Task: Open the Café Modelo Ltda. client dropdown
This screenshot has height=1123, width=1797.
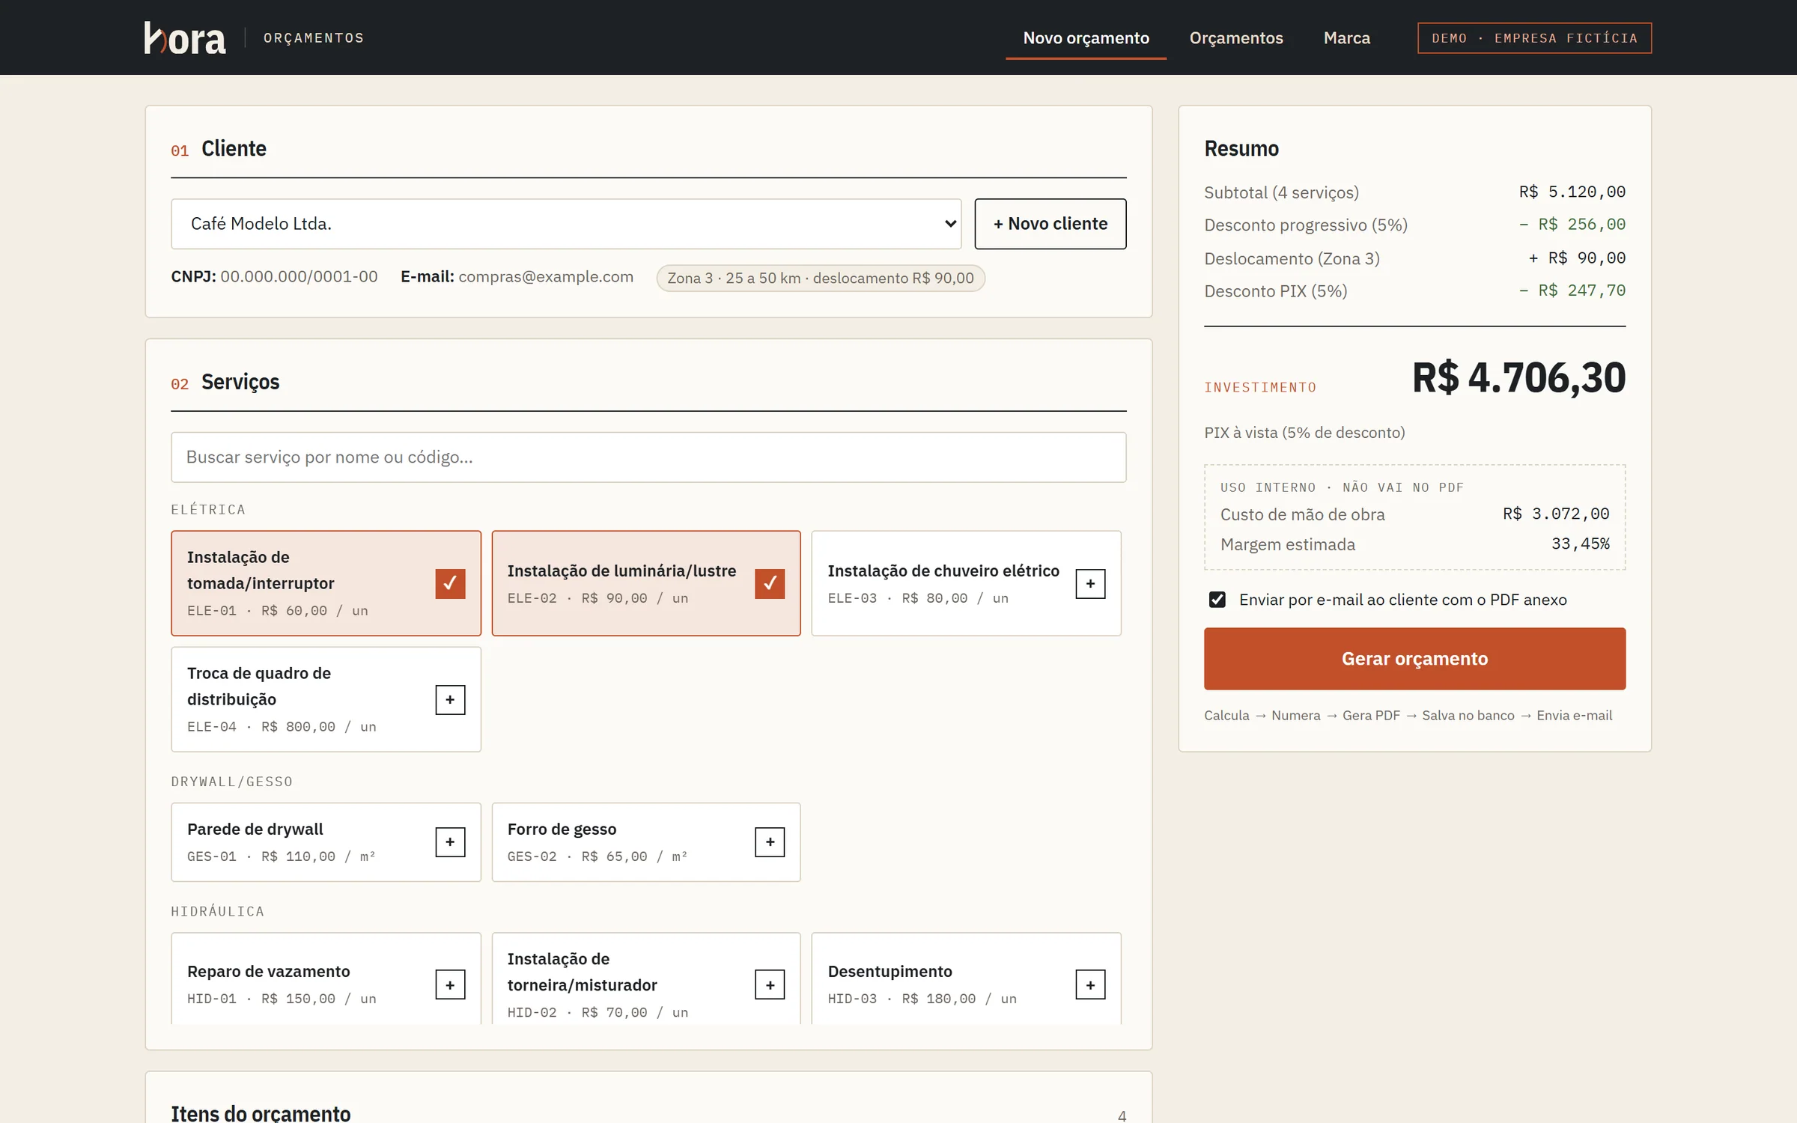Action: (x=566, y=224)
